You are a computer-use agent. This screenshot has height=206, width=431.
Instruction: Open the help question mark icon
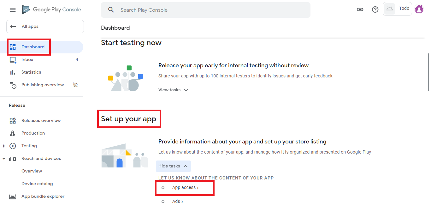pos(375,9)
